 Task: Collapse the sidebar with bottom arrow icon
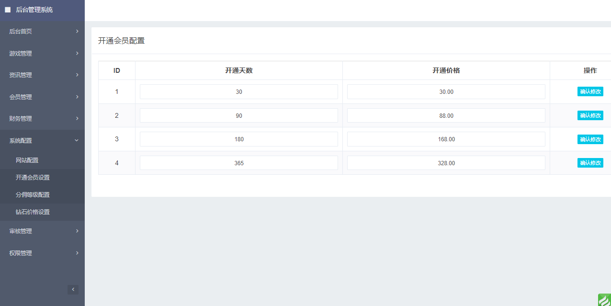tap(73, 289)
